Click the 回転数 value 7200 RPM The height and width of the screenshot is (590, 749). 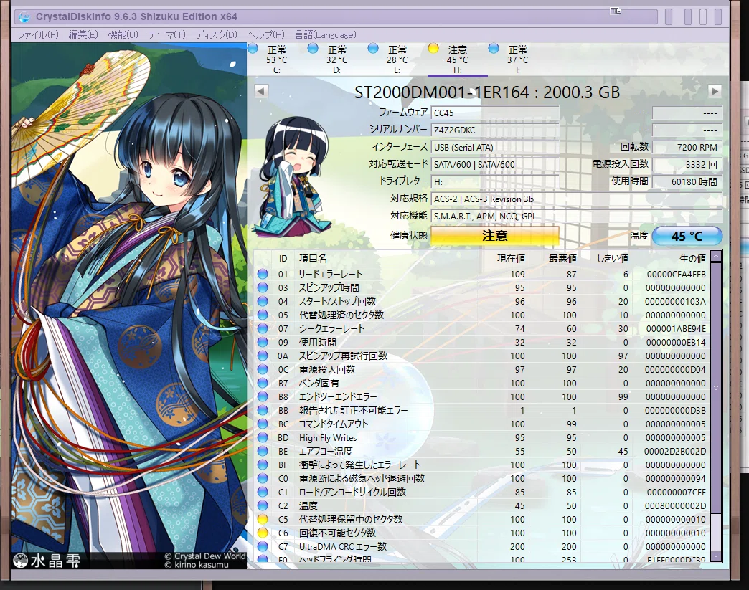687,147
